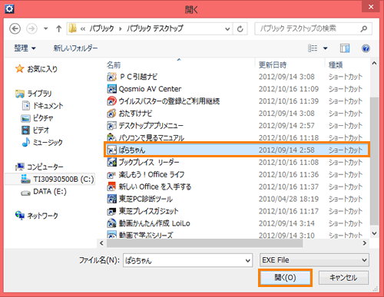Sort by the 名前 column header
The image size is (384, 297).
point(114,64)
